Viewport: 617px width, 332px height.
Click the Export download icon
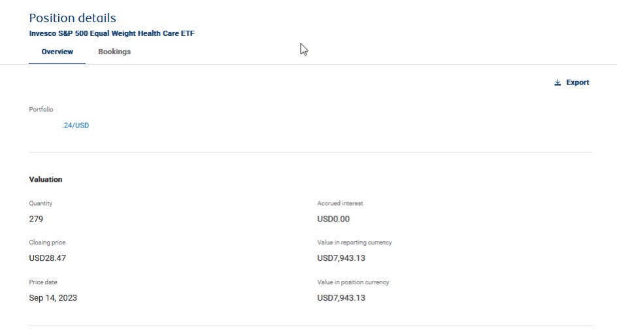click(x=557, y=82)
